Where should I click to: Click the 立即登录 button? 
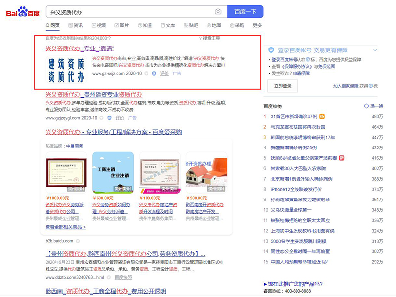(x=283, y=86)
